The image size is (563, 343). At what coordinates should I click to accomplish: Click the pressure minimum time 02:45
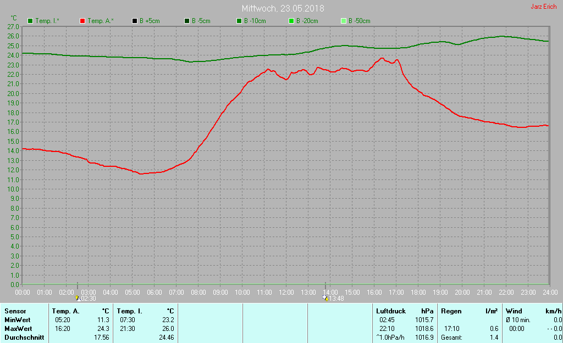click(x=387, y=320)
